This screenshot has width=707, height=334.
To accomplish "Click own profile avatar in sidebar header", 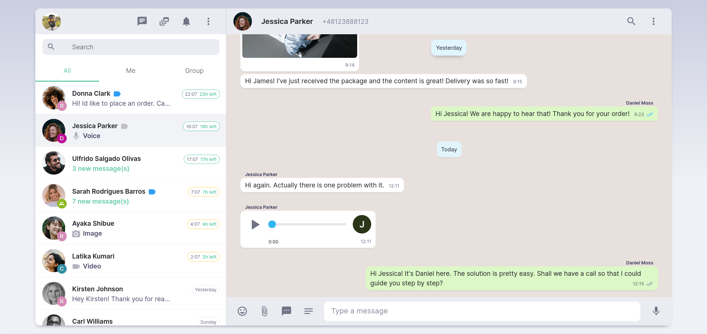I will click(x=52, y=21).
